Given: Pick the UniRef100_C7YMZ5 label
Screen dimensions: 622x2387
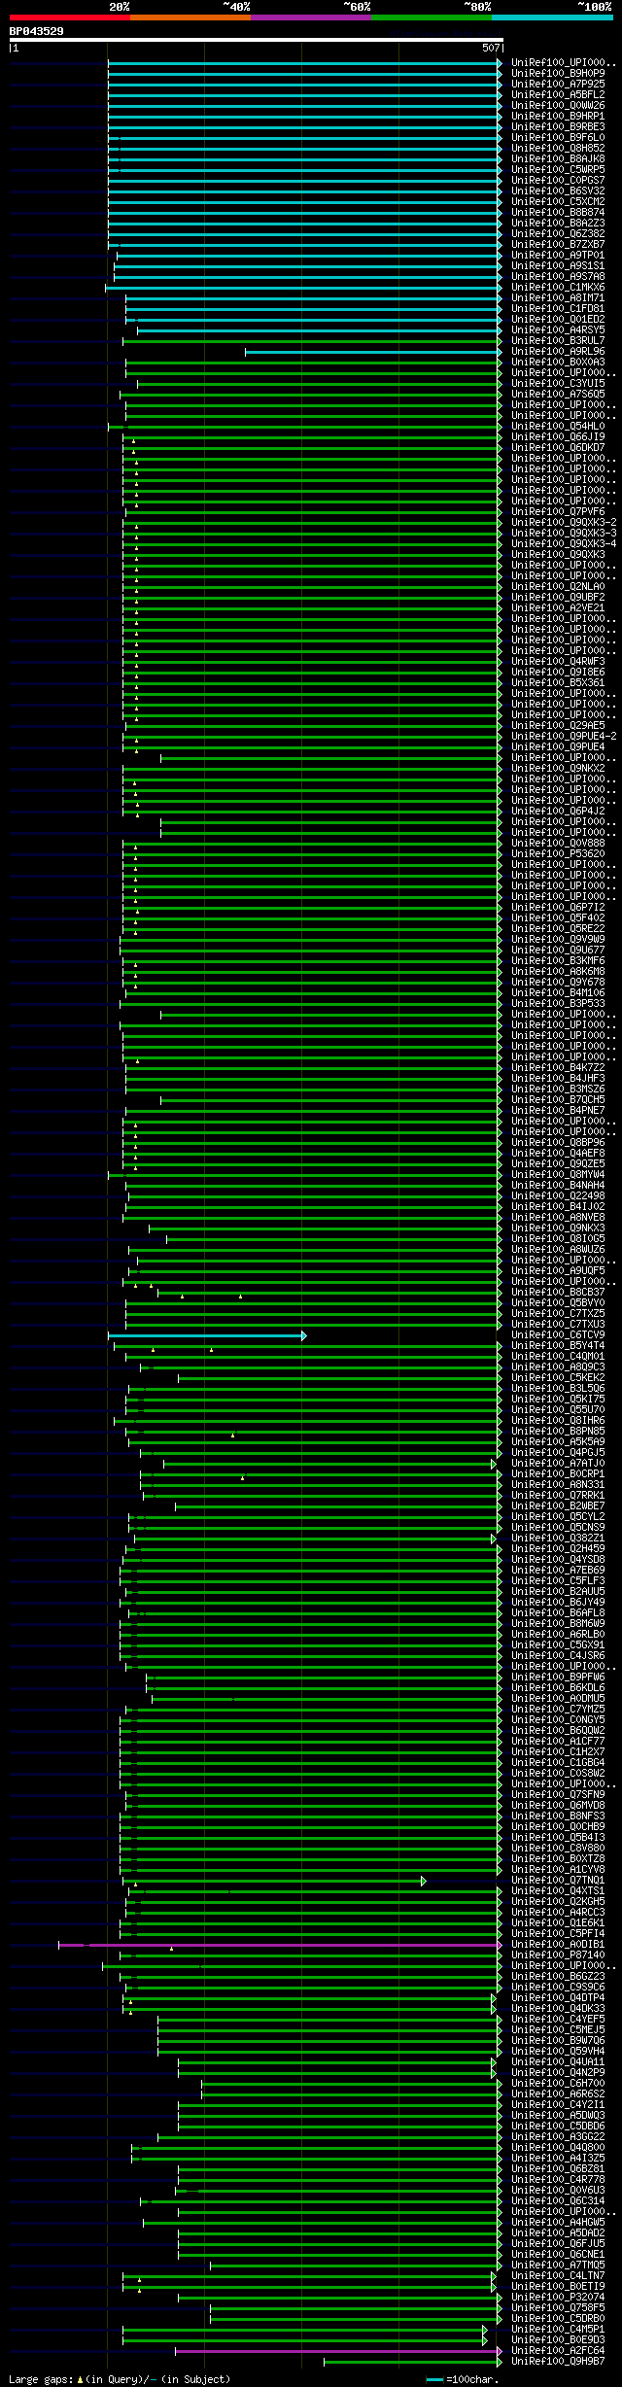Looking at the screenshot, I should 558,1709.
